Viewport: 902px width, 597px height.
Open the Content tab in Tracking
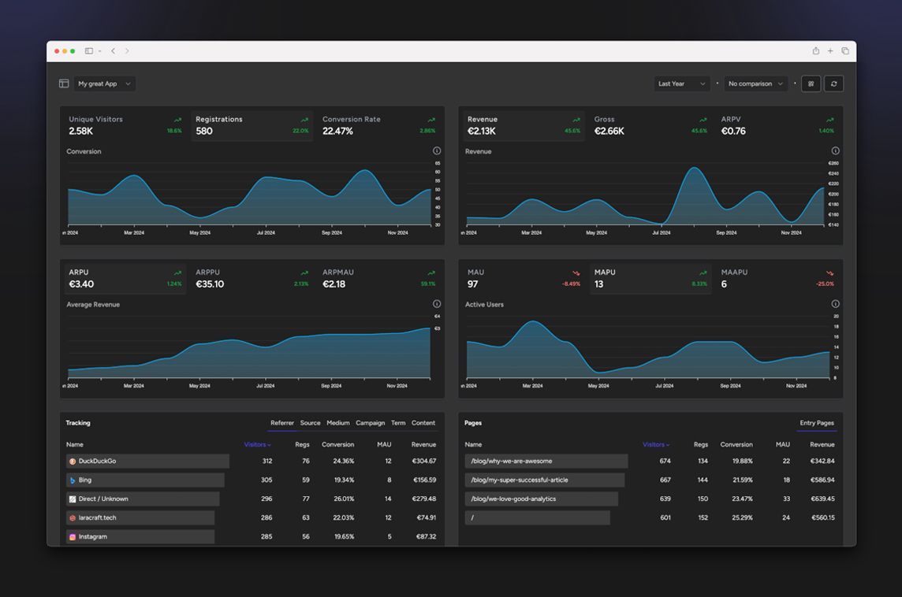tap(424, 422)
